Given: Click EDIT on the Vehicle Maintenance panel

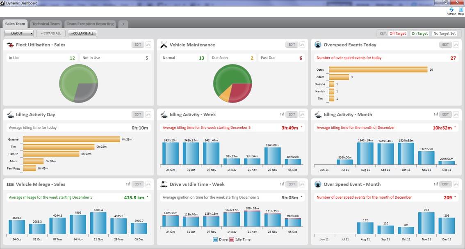Looking at the screenshot, I should point(292,45).
